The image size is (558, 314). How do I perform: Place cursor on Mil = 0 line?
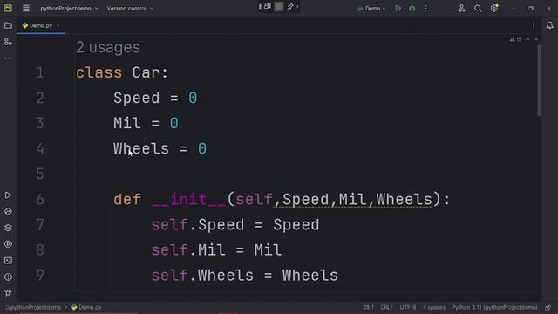146,123
